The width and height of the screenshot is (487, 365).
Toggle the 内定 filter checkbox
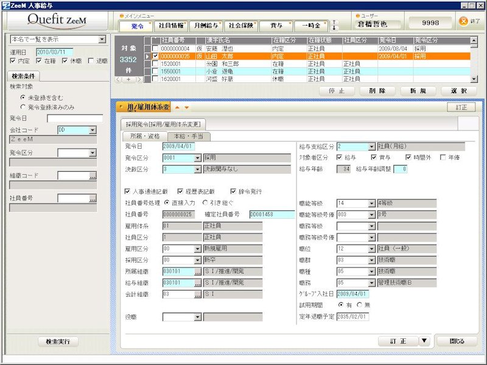pyautogui.click(x=13, y=60)
